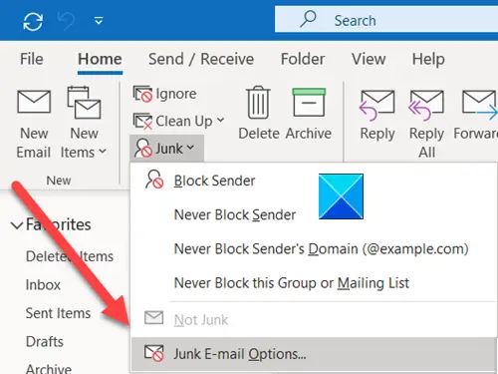Open Deleted Items folder in Favorites
The height and width of the screenshot is (374, 498).
pos(70,256)
